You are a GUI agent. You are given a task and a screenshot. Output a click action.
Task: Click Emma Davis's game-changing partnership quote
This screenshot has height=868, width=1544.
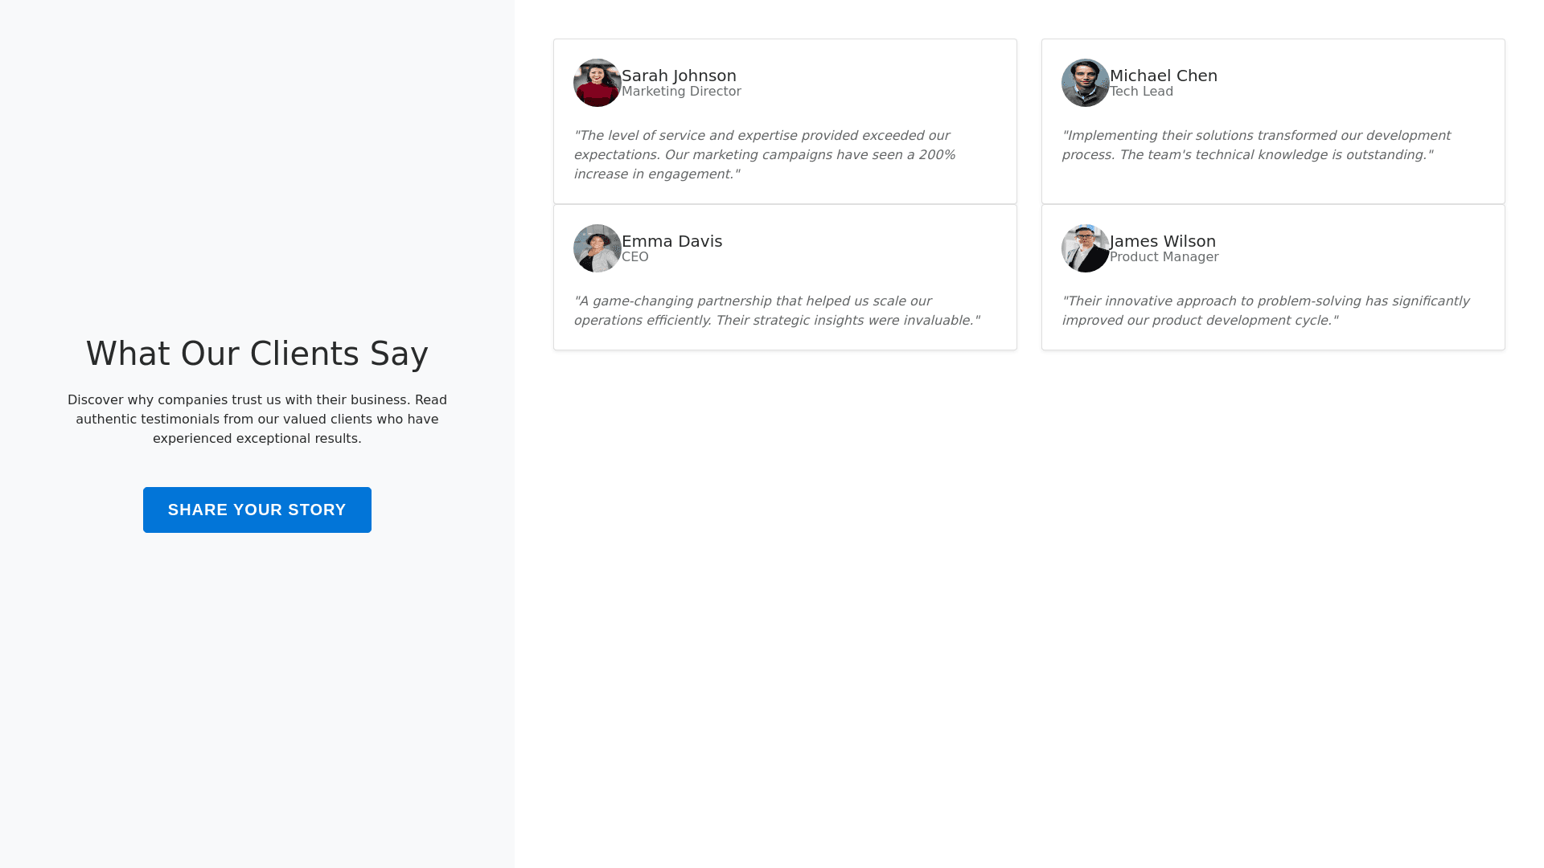click(x=776, y=310)
